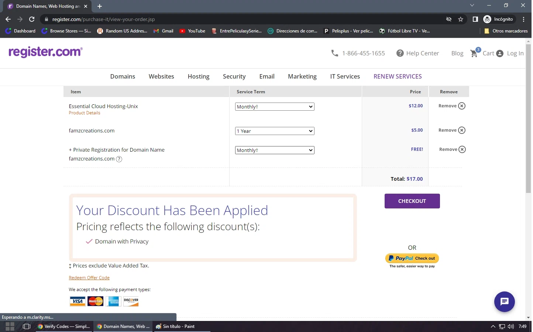533x332 pixels.
Task: Click the Help Center link text
Action: coord(423,53)
